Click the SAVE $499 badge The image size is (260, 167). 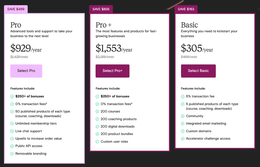click(16, 9)
